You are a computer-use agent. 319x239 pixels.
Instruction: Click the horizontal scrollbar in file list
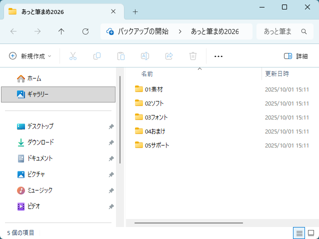pos(189,222)
